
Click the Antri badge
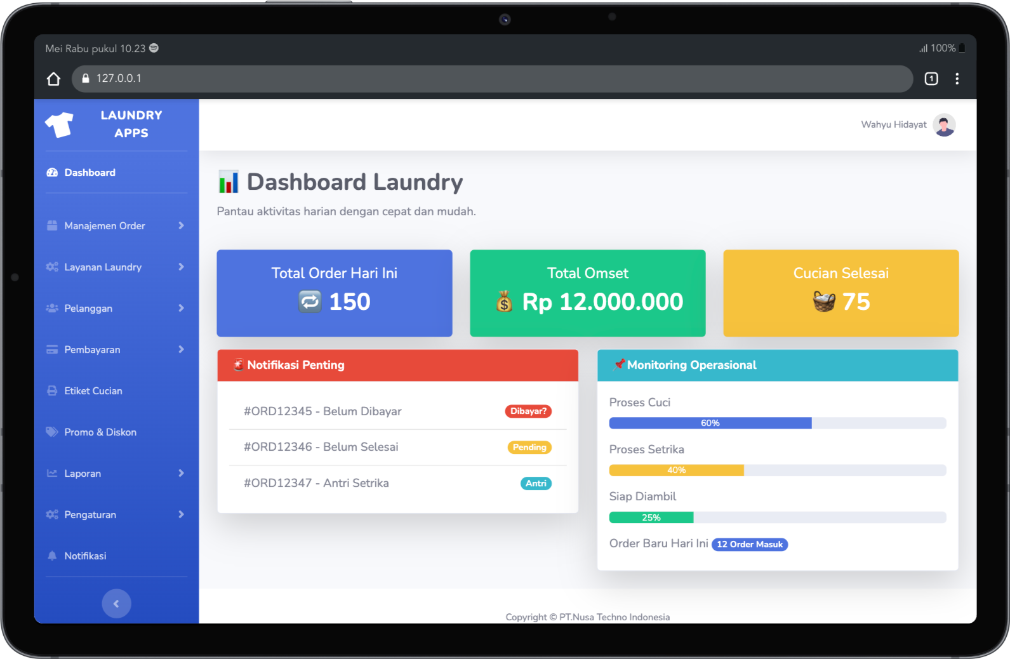[x=536, y=484]
